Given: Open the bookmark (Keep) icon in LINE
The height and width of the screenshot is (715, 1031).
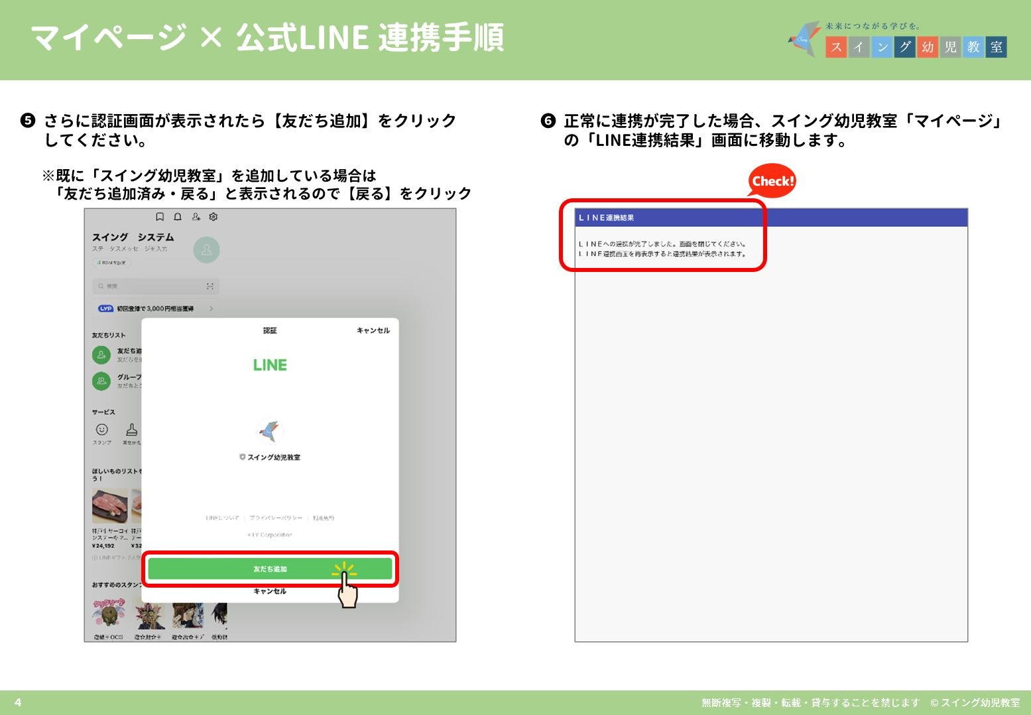Looking at the screenshot, I should (x=160, y=217).
